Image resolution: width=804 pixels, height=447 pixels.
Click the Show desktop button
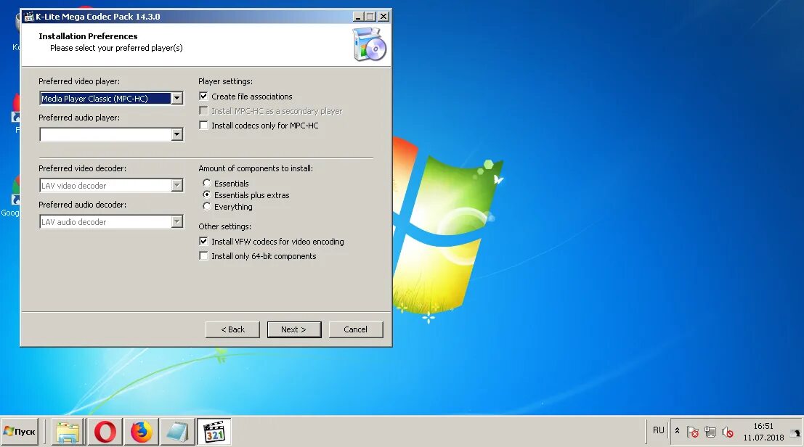796,432
